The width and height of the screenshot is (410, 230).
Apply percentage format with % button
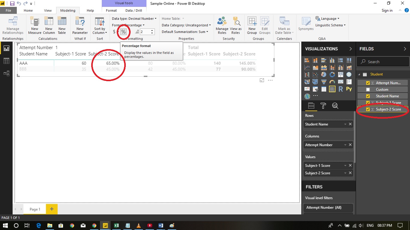123,32
